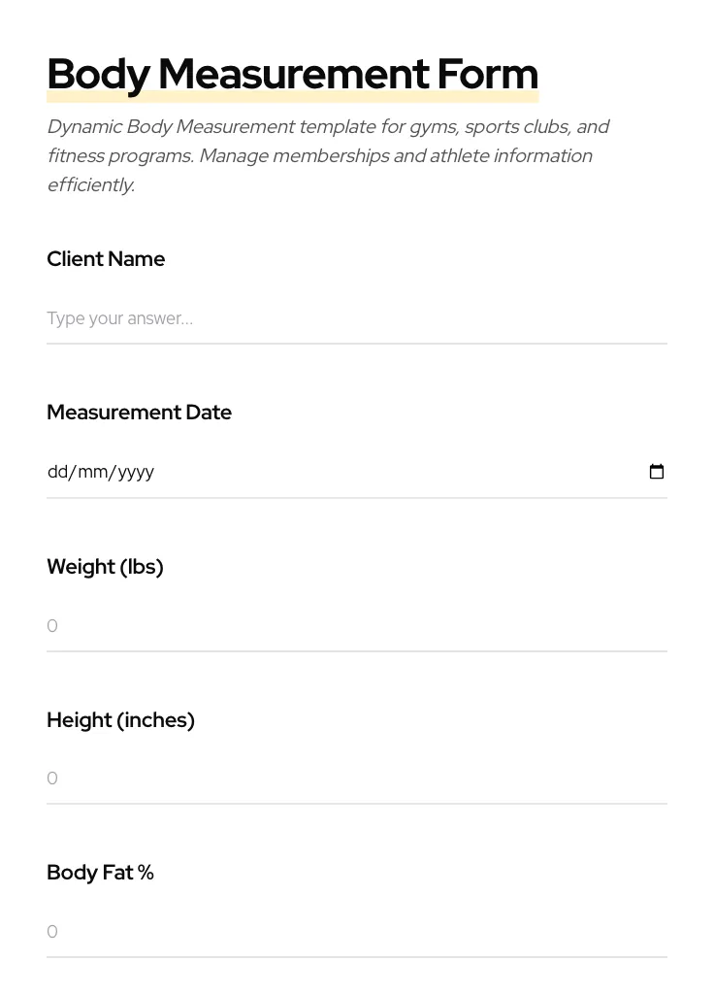Select the Height (inches) label
Screen dimensions: 714x994
point(120,720)
